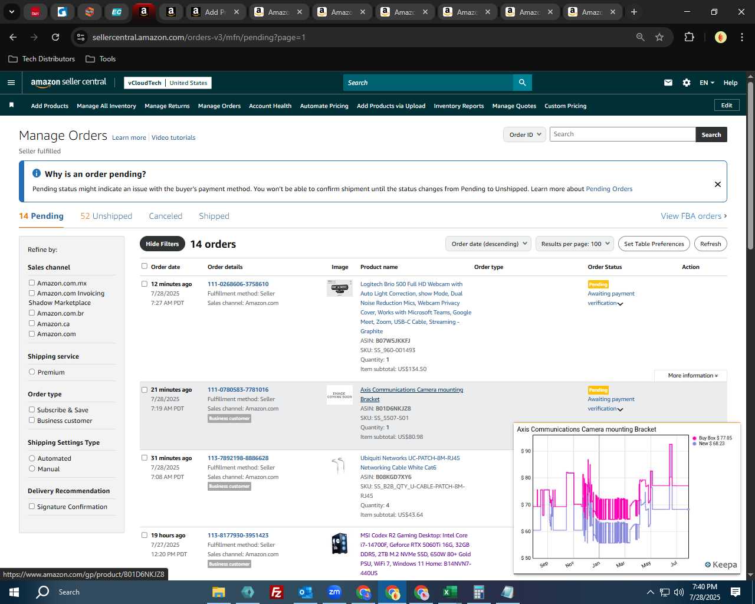Open the Seller Central hamburger menu
The width and height of the screenshot is (755, 604).
click(11, 83)
